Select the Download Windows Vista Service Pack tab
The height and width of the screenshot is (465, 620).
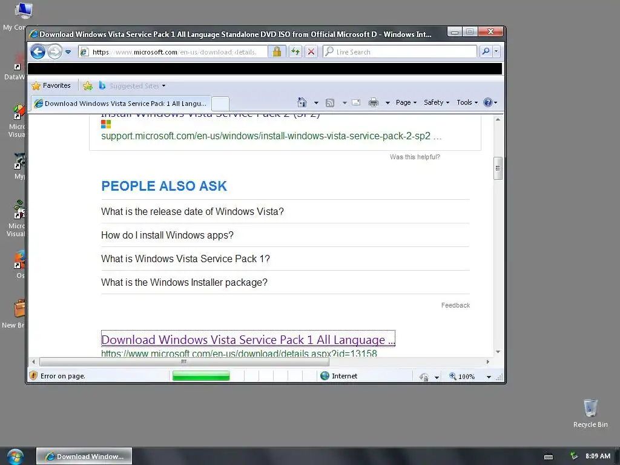120,104
